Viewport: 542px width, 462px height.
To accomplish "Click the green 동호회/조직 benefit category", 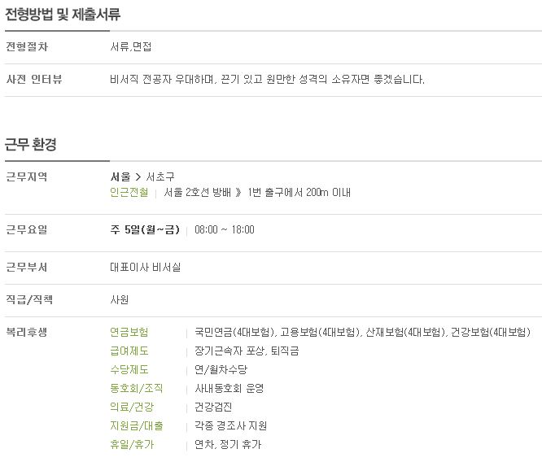I will pyautogui.click(x=136, y=389).
